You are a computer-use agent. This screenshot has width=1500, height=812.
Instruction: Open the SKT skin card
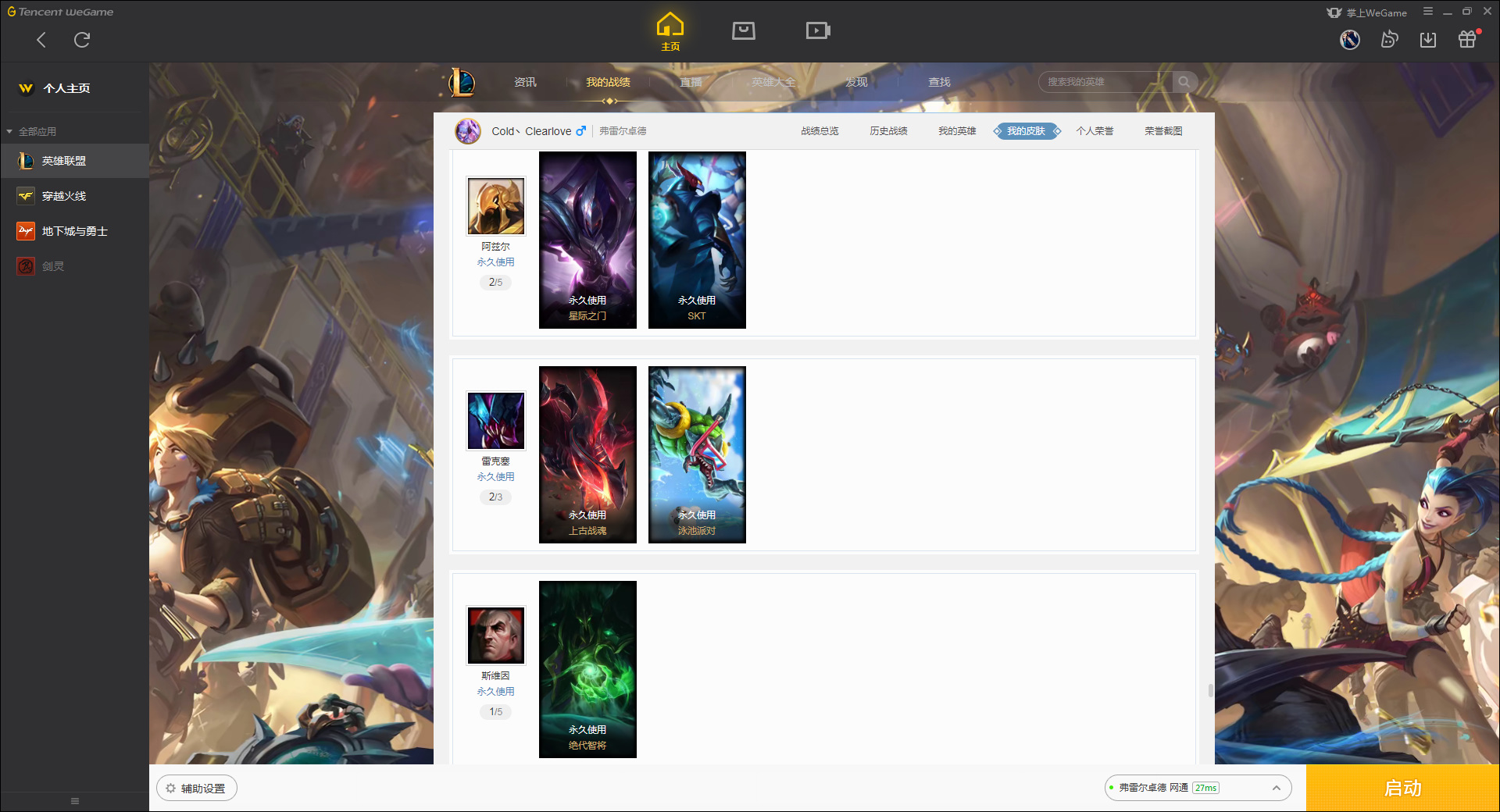point(697,240)
